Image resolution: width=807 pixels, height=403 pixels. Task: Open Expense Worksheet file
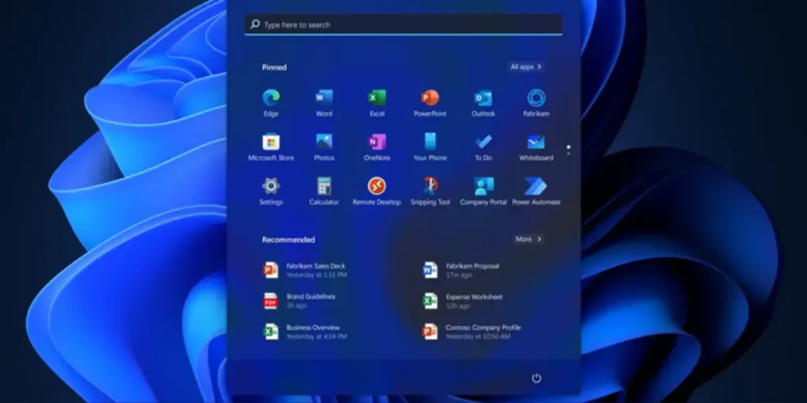462,301
